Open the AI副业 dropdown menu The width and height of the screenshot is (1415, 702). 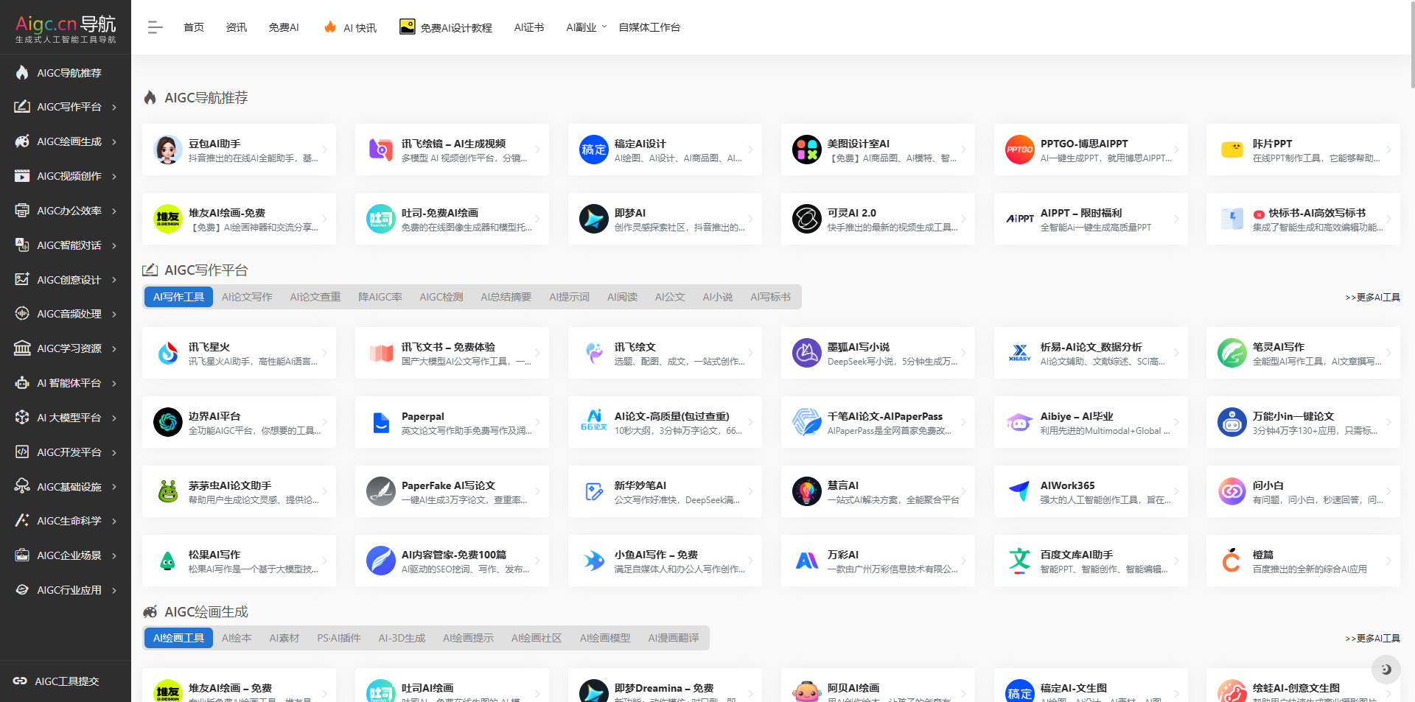[587, 27]
